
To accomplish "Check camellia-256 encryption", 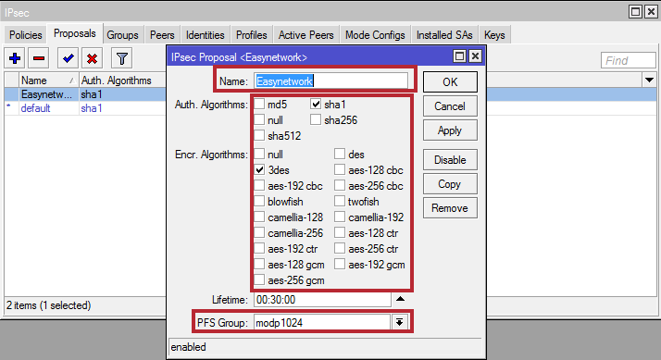I will [259, 232].
